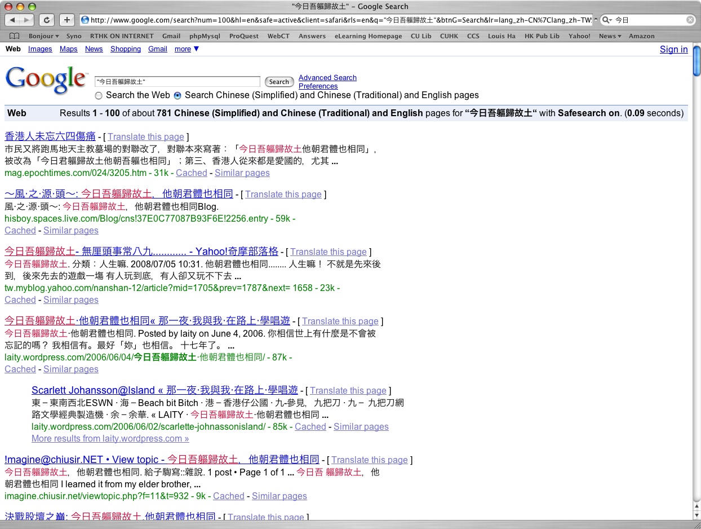Reload the page with the refresh button
Viewport: 701px width, 529px height.
(47, 20)
